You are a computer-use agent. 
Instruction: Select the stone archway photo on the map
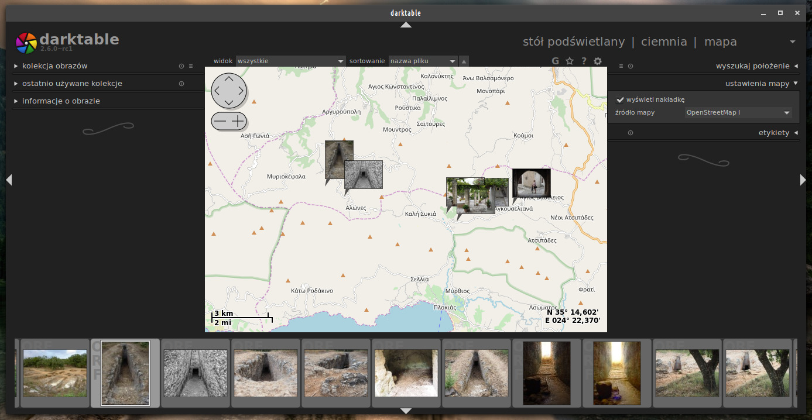[x=532, y=183]
